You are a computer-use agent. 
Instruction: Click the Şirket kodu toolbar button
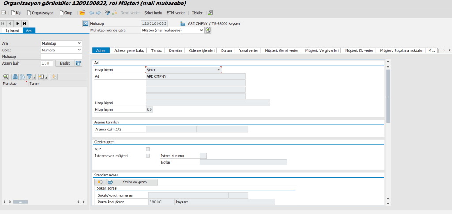click(154, 13)
